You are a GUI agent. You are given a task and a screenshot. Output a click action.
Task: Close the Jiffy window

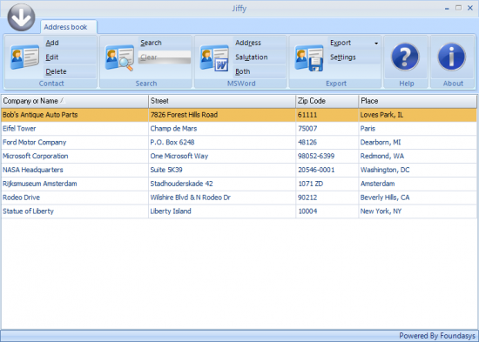click(470, 8)
